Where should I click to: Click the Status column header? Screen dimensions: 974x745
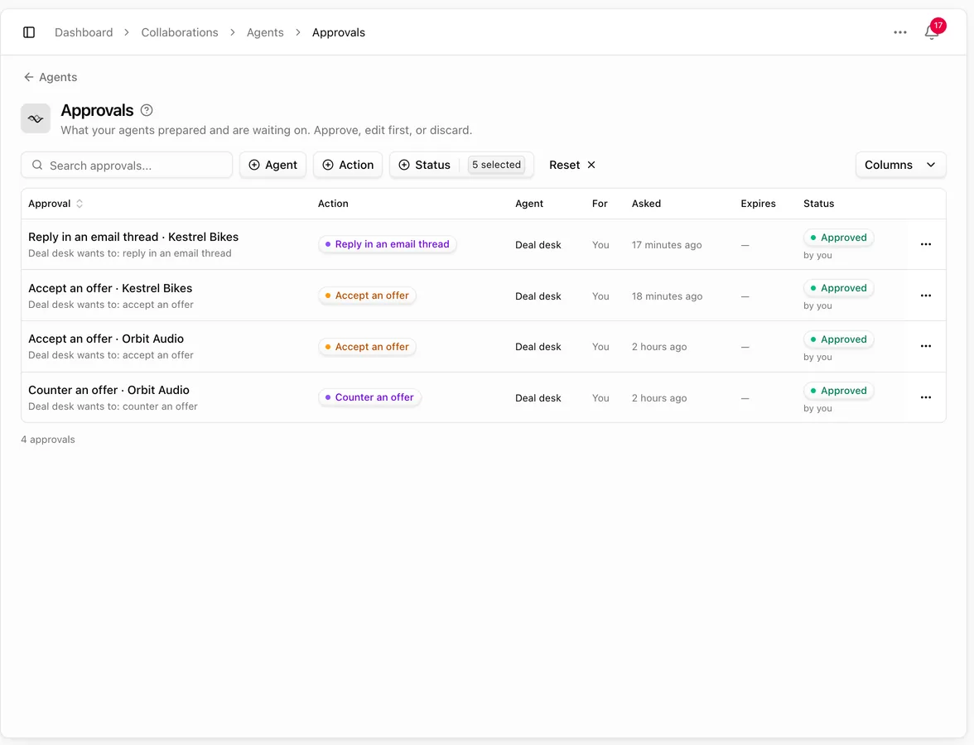[x=818, y=204]
